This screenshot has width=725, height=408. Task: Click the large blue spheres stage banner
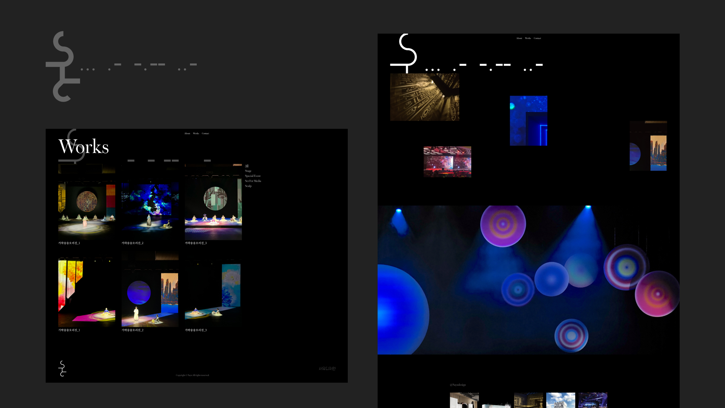[529, 280]
